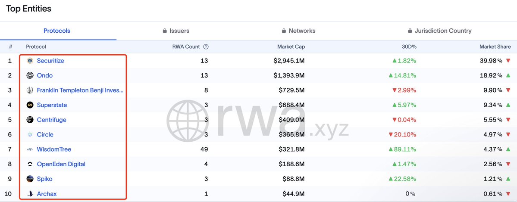
Task: Click Spiko market cap $88.8M
Action: (293, 179)
